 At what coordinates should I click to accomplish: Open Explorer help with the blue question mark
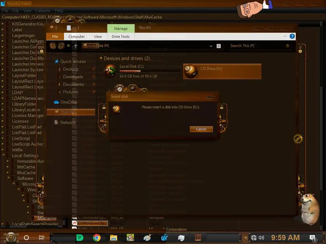(x=292, y=36)
